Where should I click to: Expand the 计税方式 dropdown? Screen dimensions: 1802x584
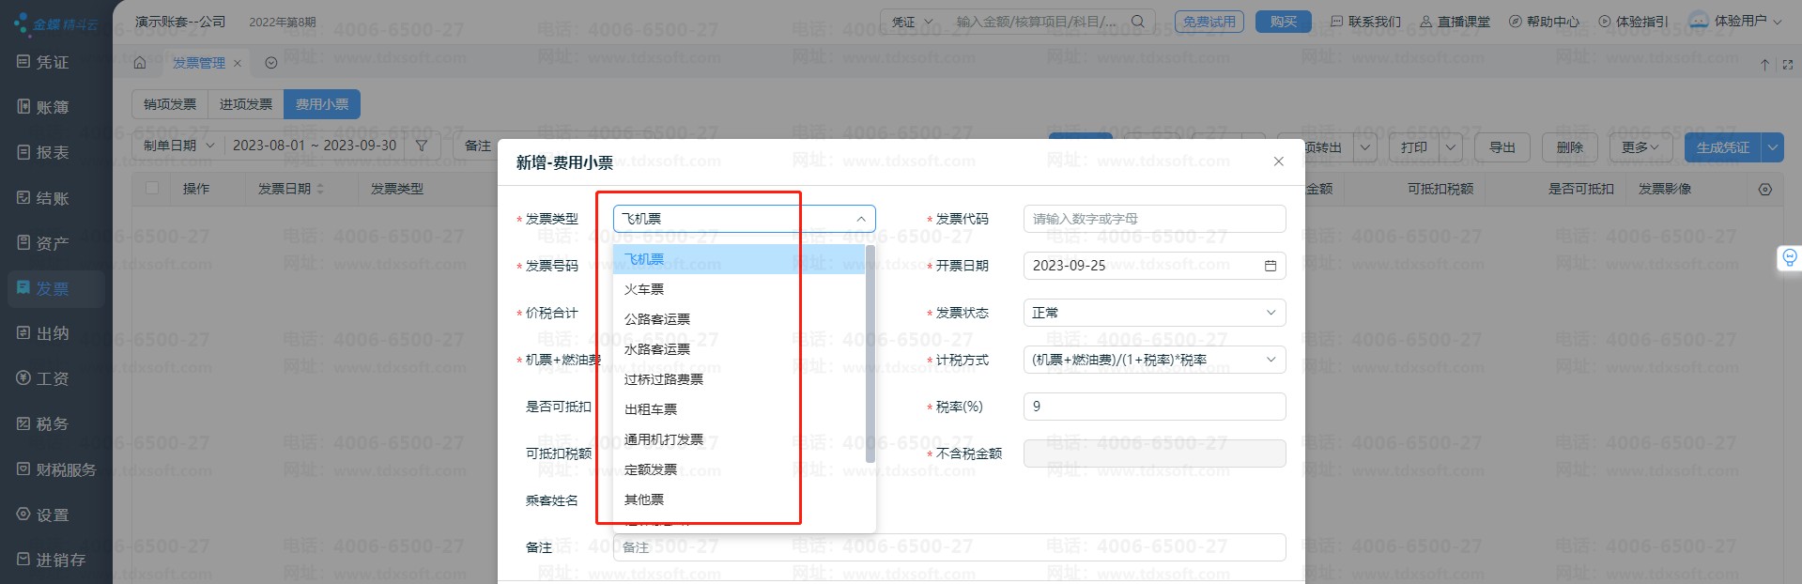[x=1153, y=360]
